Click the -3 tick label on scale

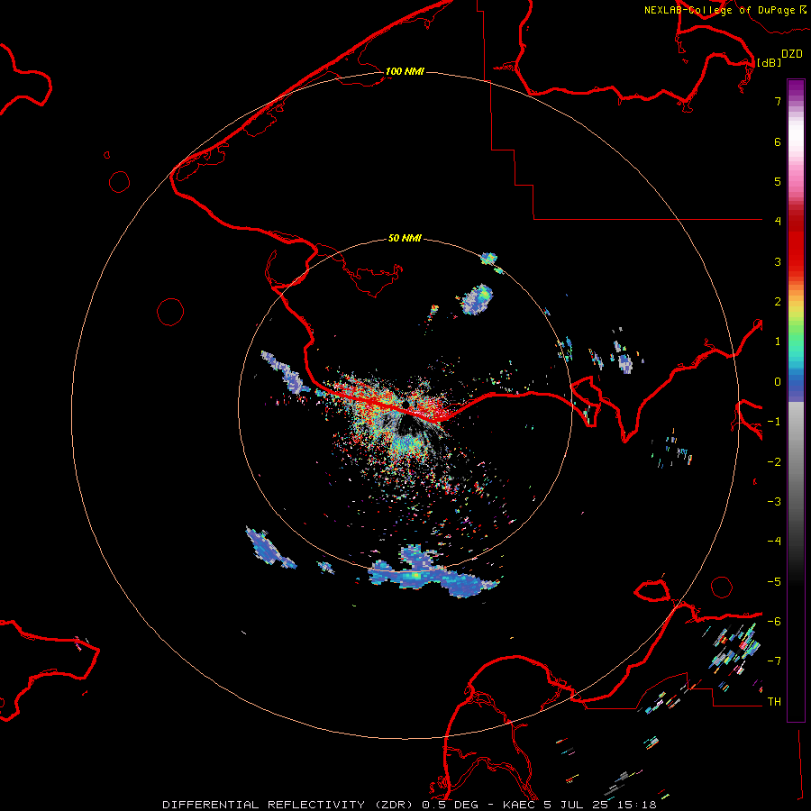(774, 501)
